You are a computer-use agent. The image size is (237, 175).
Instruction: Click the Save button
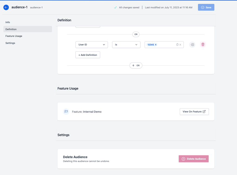pos(206,7)
